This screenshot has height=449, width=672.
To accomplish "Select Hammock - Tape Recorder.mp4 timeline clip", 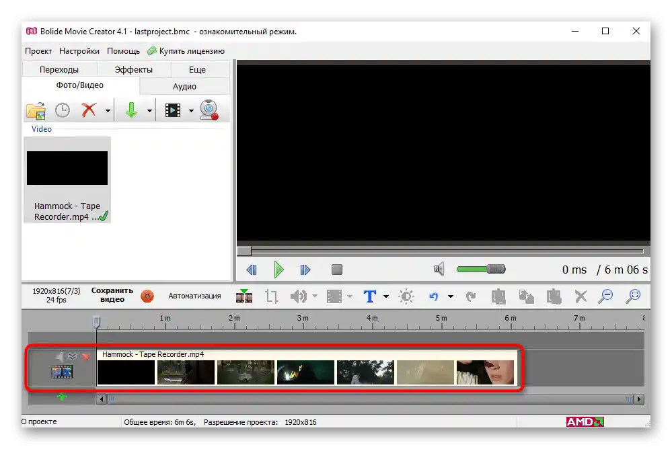I will [x=307, y=368].
